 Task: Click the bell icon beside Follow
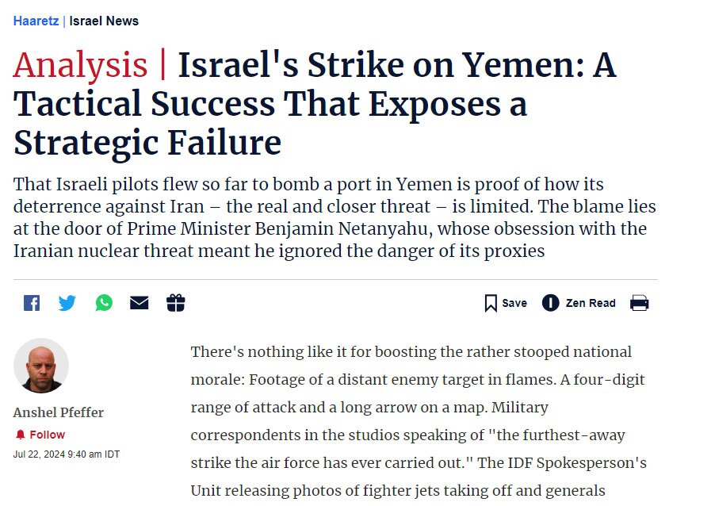point(20,435)
